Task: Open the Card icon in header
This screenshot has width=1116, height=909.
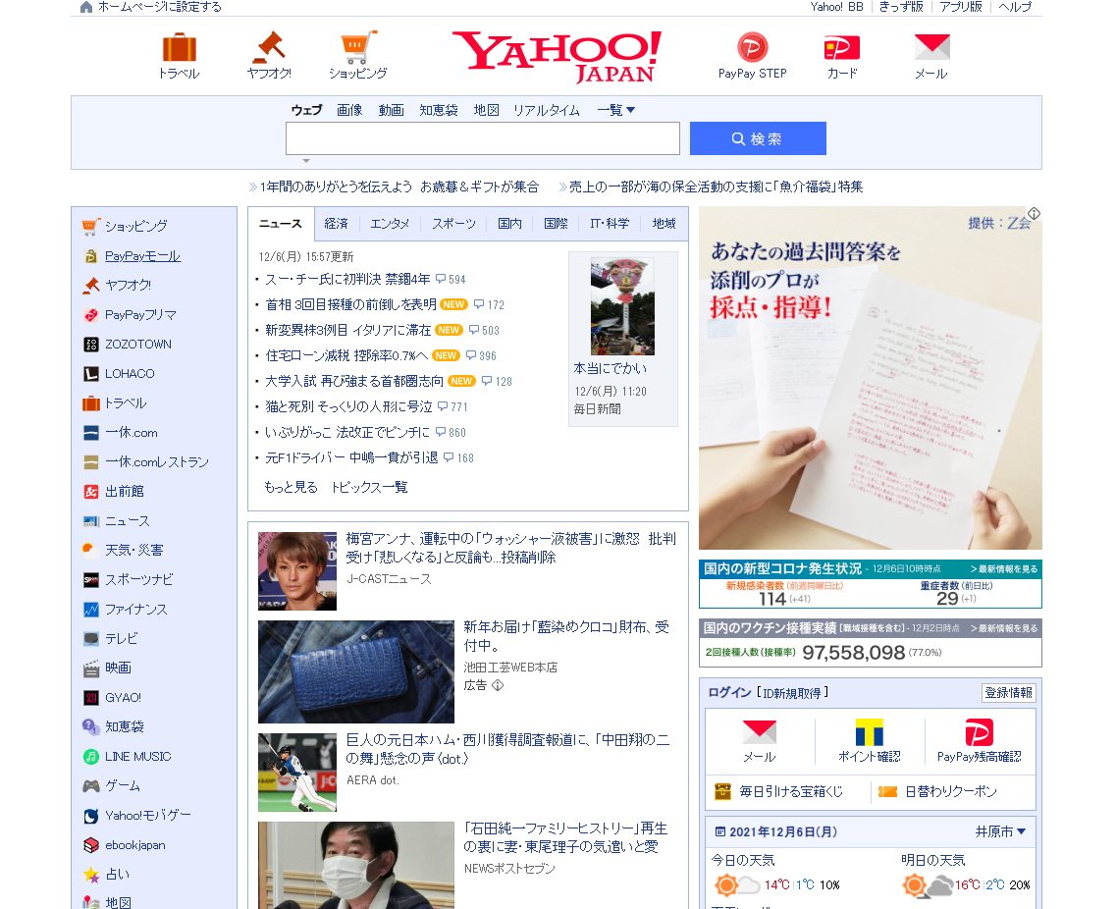Action: point(842,48)
